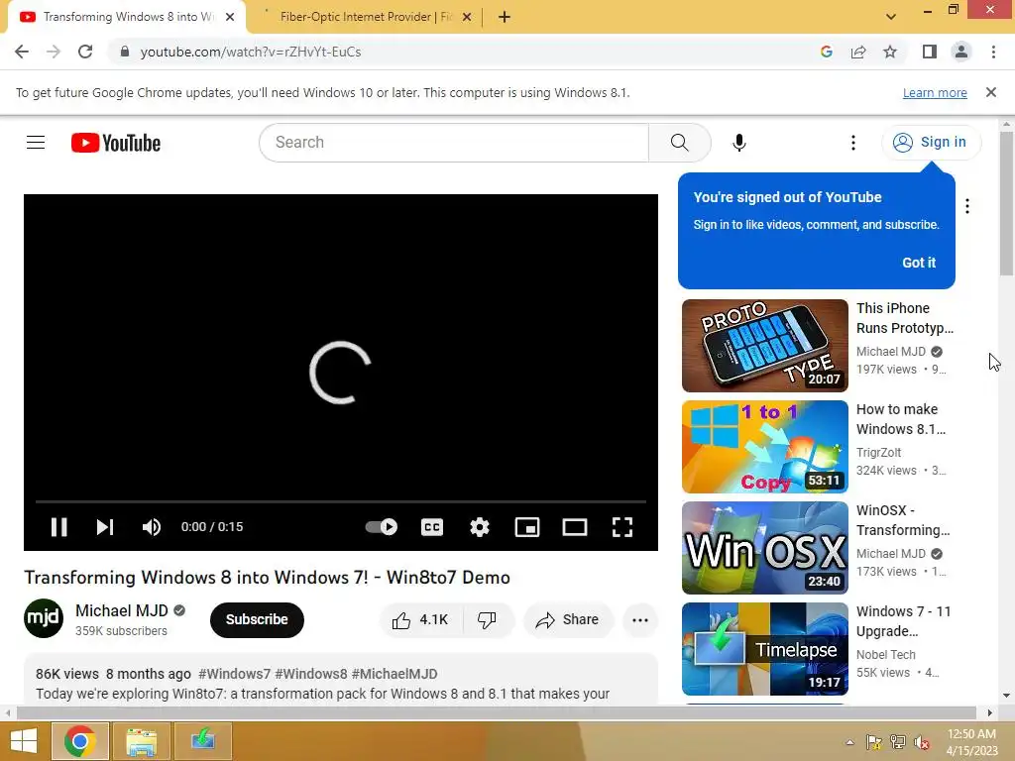Switch to theater mode
The width and height of the screenshot is (1015, 761).
[574, 527]
